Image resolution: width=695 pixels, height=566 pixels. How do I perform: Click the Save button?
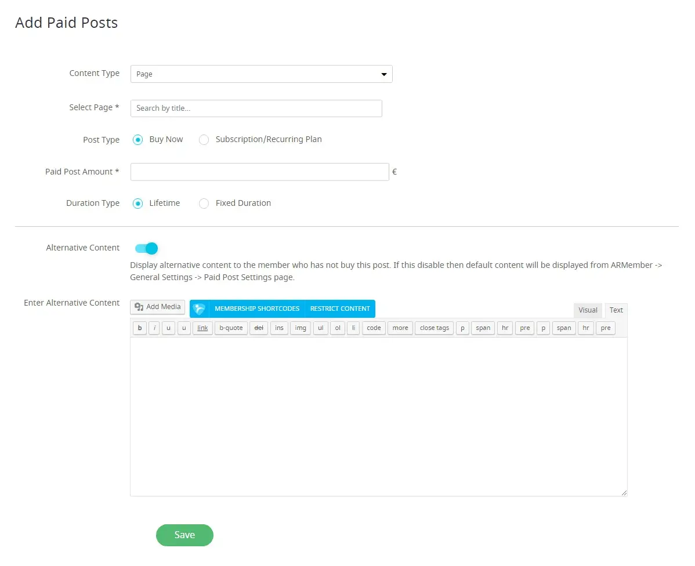pos(184,535)
